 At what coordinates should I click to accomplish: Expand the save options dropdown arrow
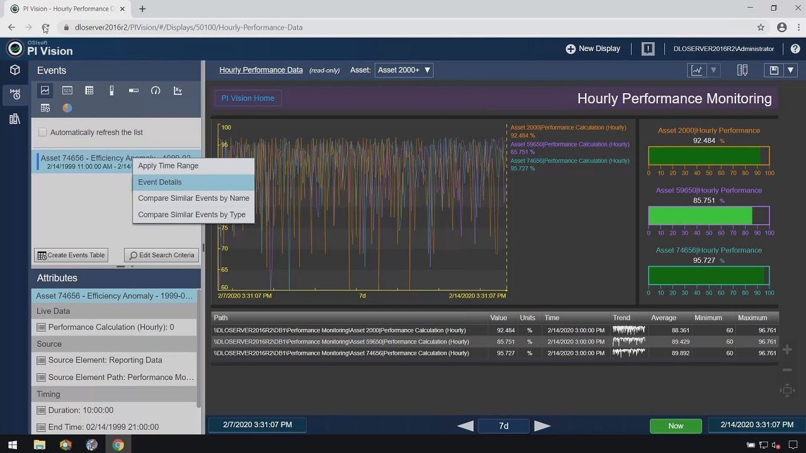[791, 70]
